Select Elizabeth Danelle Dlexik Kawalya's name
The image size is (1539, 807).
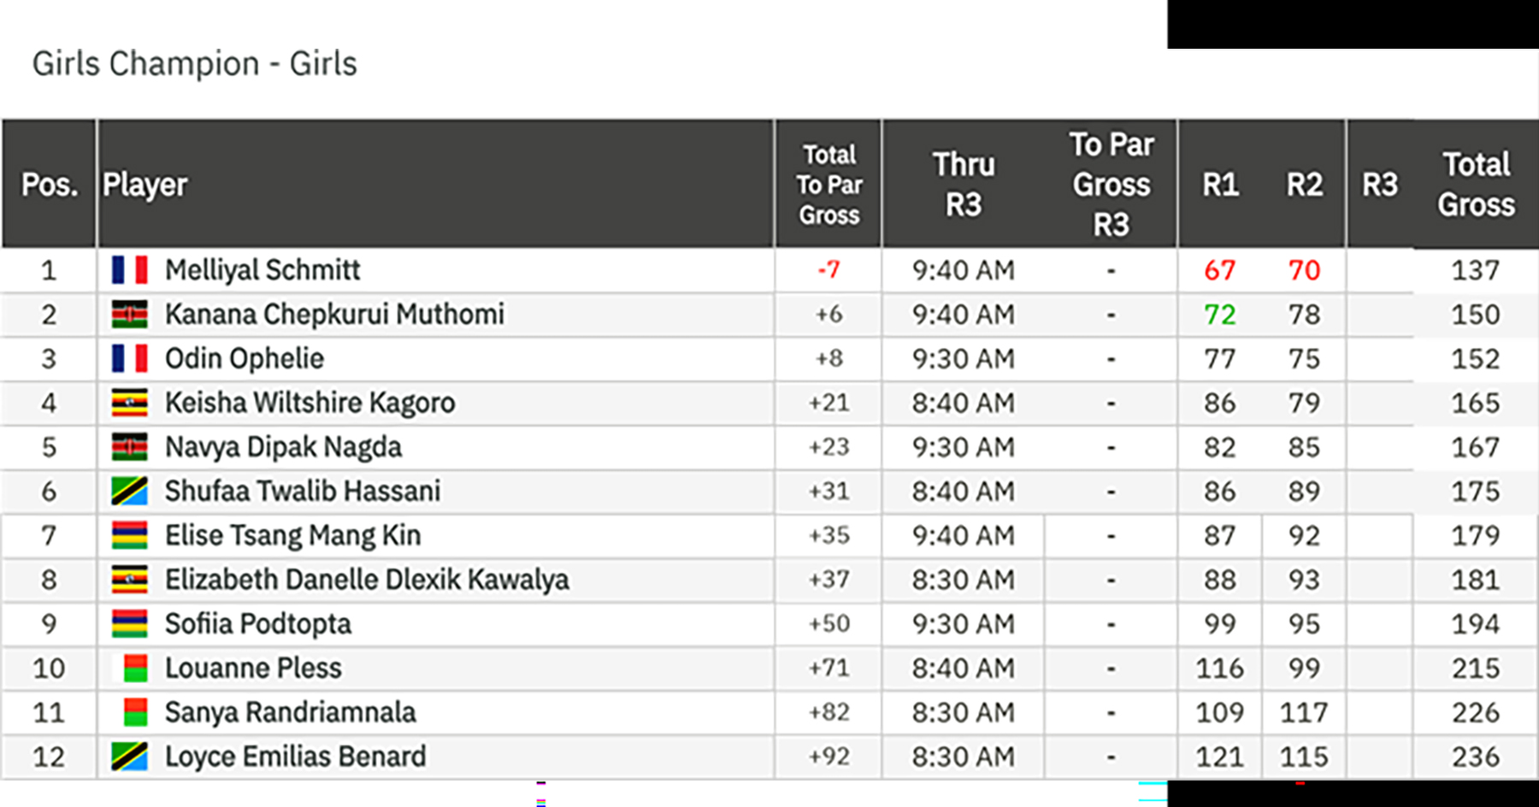(367, 580)
